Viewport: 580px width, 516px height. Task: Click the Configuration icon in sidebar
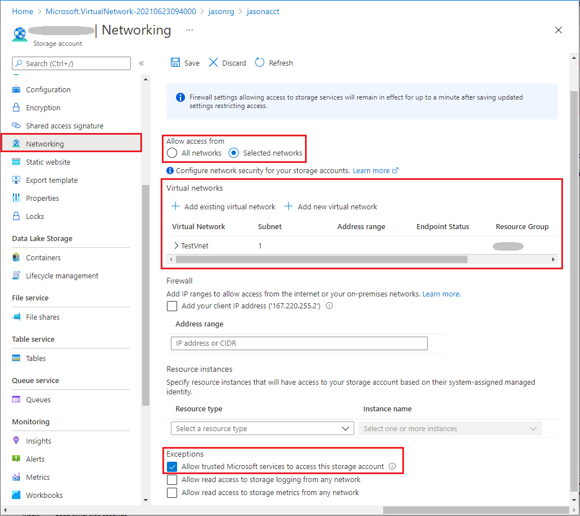coord(16,89)
